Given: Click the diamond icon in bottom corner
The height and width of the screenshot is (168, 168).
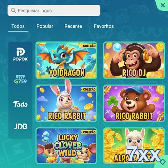Looking at the screenshot, I should click(x=163, y=162).
